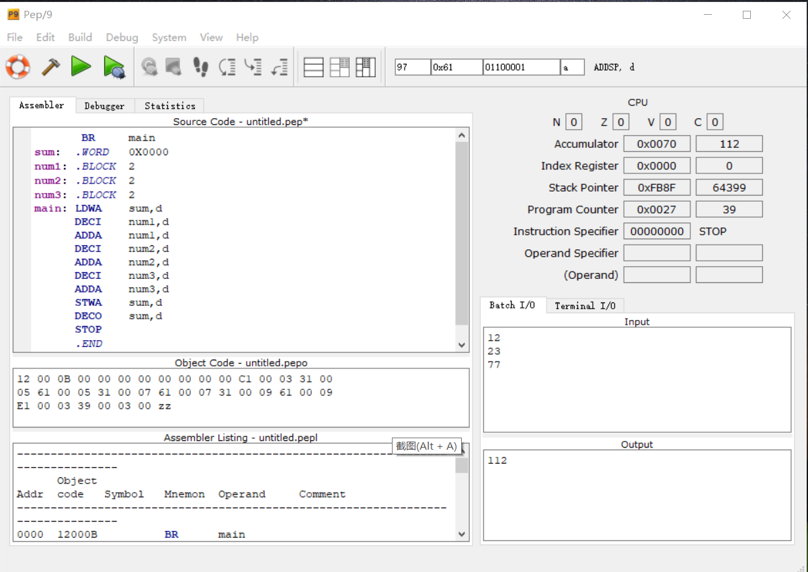The image size is (808, 572).
Task: Run the program with the green arrow
Action: 81,67
